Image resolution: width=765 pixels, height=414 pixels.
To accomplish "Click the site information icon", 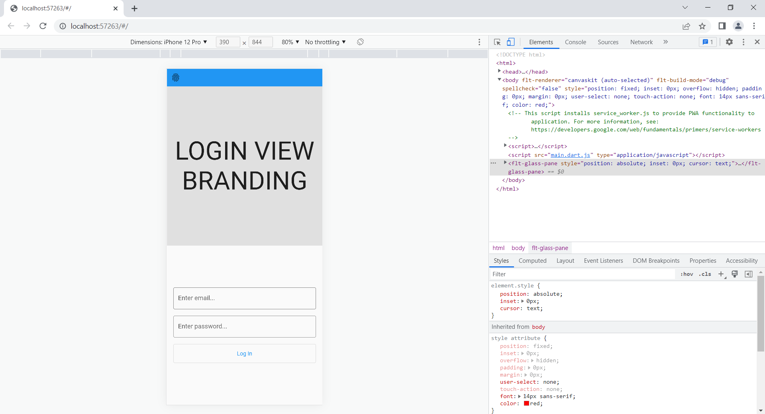I will tap(63, 26).
